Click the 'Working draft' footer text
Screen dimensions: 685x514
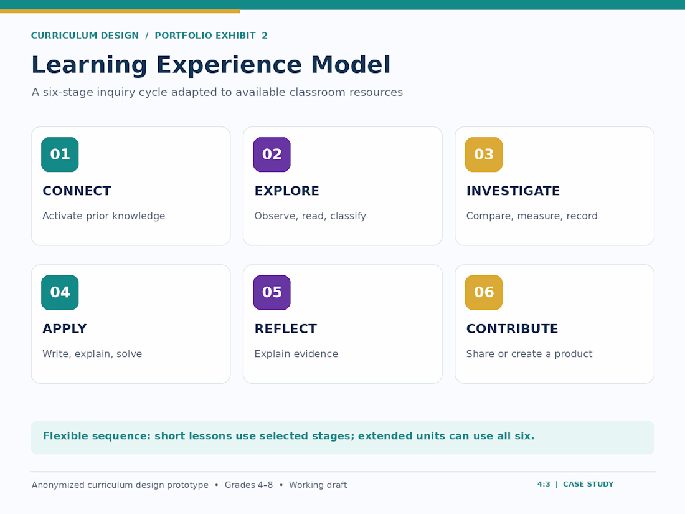pos(318,485)
